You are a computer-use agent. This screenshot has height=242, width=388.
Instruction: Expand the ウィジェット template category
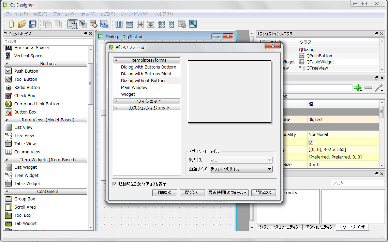[x=147, y=101]
